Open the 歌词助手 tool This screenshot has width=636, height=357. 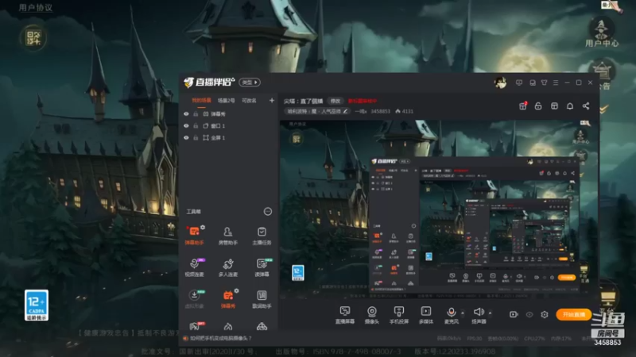click(x=262, y=299)
